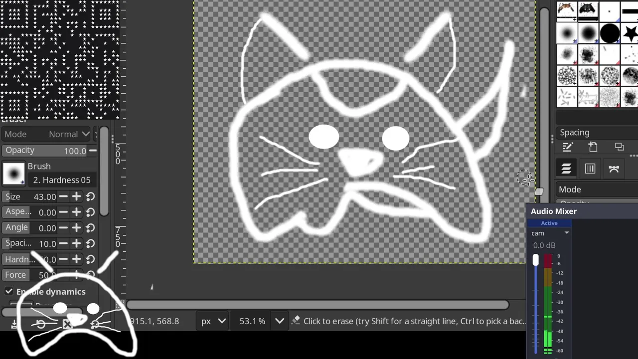Select the hard black circle brush

(610, 33)
